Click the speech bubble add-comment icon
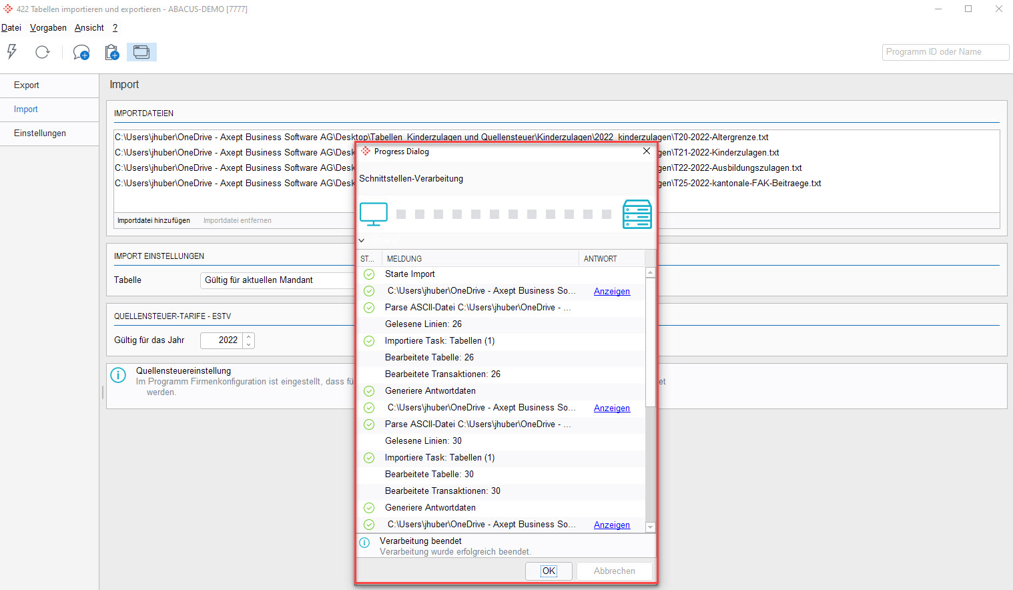This screenshot has height=590, width=1013. [81, 52]
